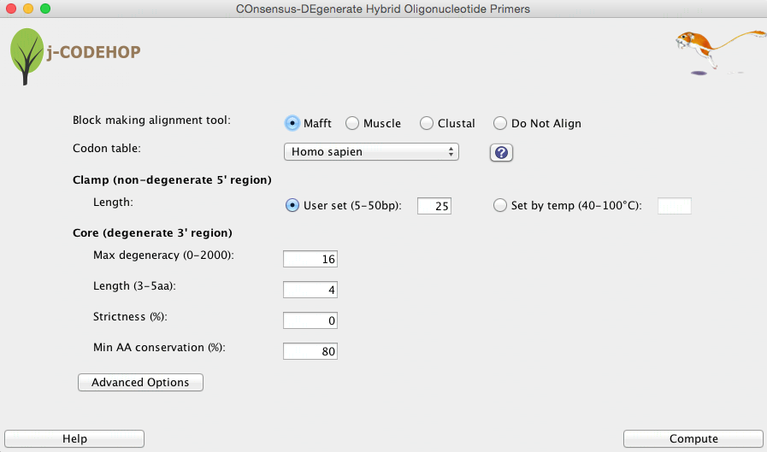Open codon table help question mark
This screenshot has height=452, width=767.
501,152
